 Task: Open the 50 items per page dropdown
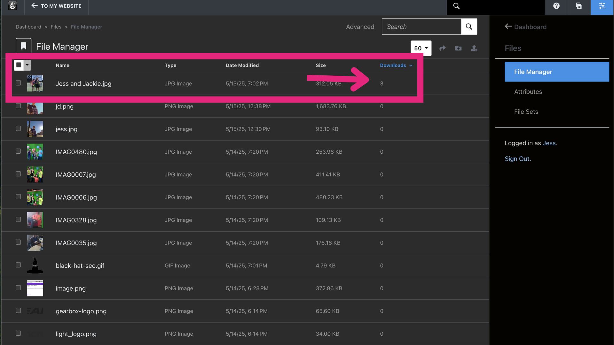point(421,48)
